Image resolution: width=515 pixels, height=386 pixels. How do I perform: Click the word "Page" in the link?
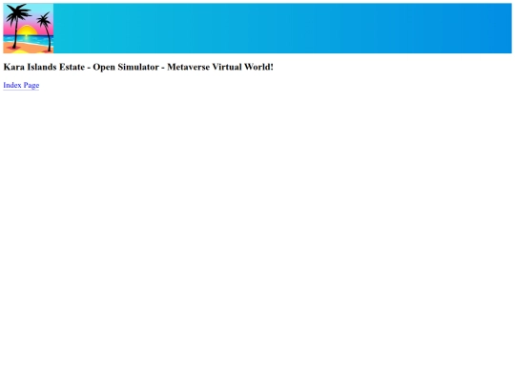pos(31,86)
